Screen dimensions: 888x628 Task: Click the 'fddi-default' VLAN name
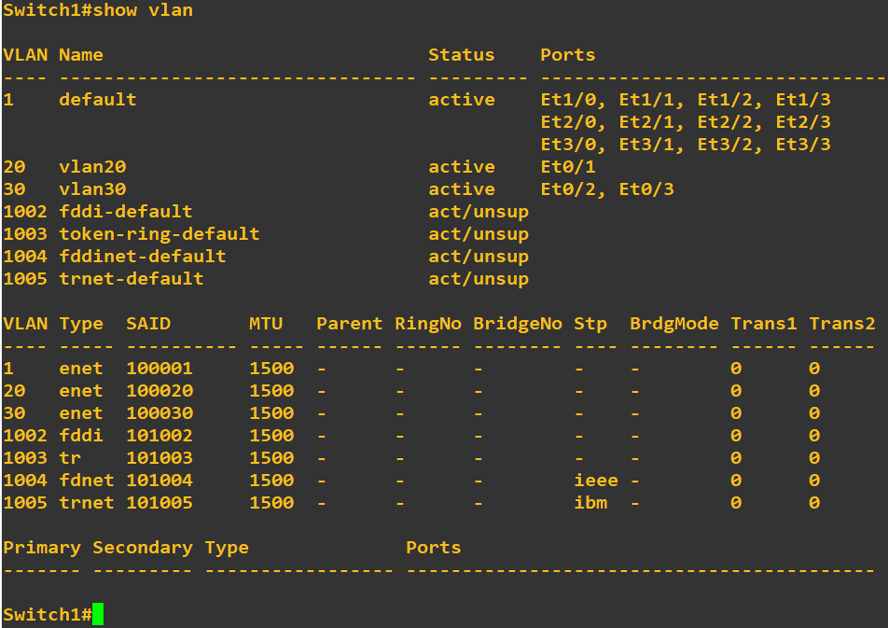(126, 212)
